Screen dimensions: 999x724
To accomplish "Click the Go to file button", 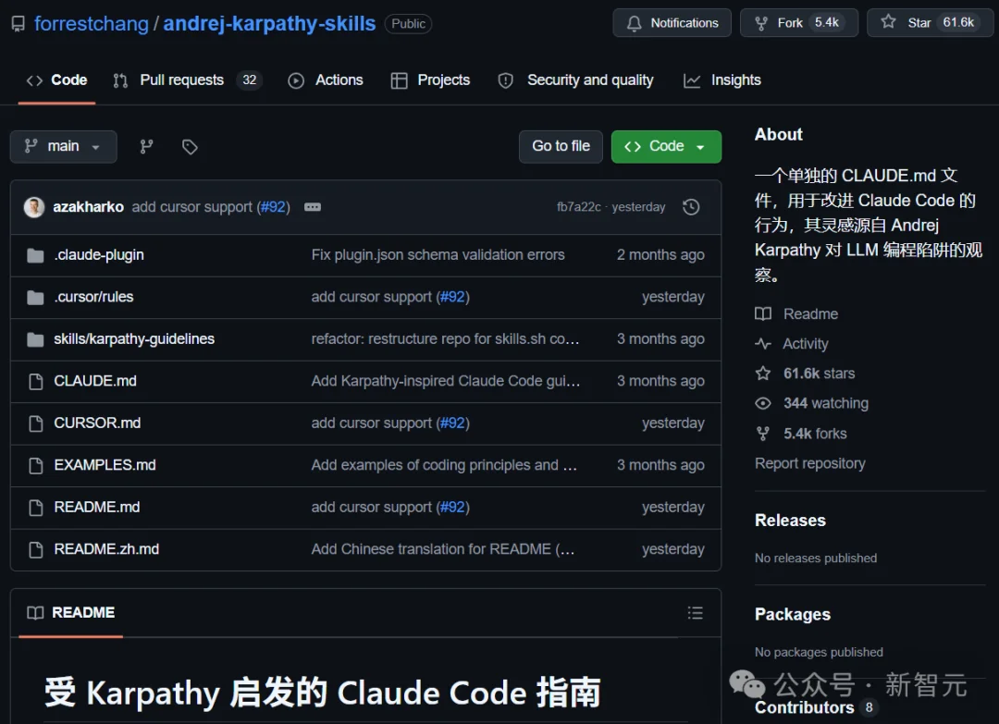I will point(561,146).
